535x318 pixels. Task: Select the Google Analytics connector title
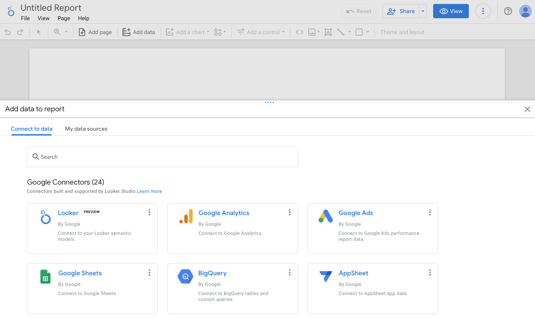click(224, 213)
